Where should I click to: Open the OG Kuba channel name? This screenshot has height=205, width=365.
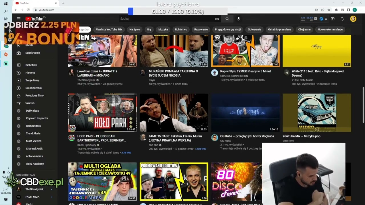click(225, 141)
